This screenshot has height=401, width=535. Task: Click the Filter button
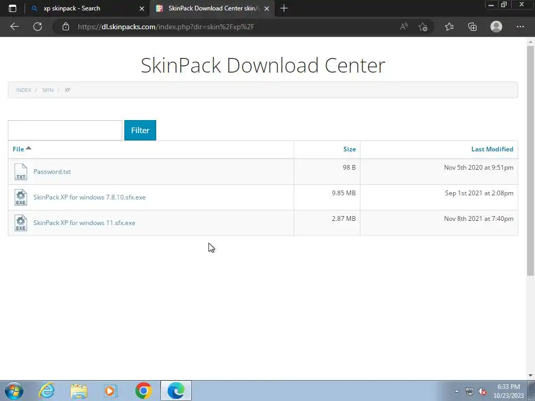click(140, 130)
